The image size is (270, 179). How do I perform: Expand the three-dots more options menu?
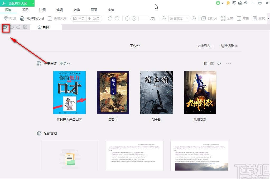[228, 63]
